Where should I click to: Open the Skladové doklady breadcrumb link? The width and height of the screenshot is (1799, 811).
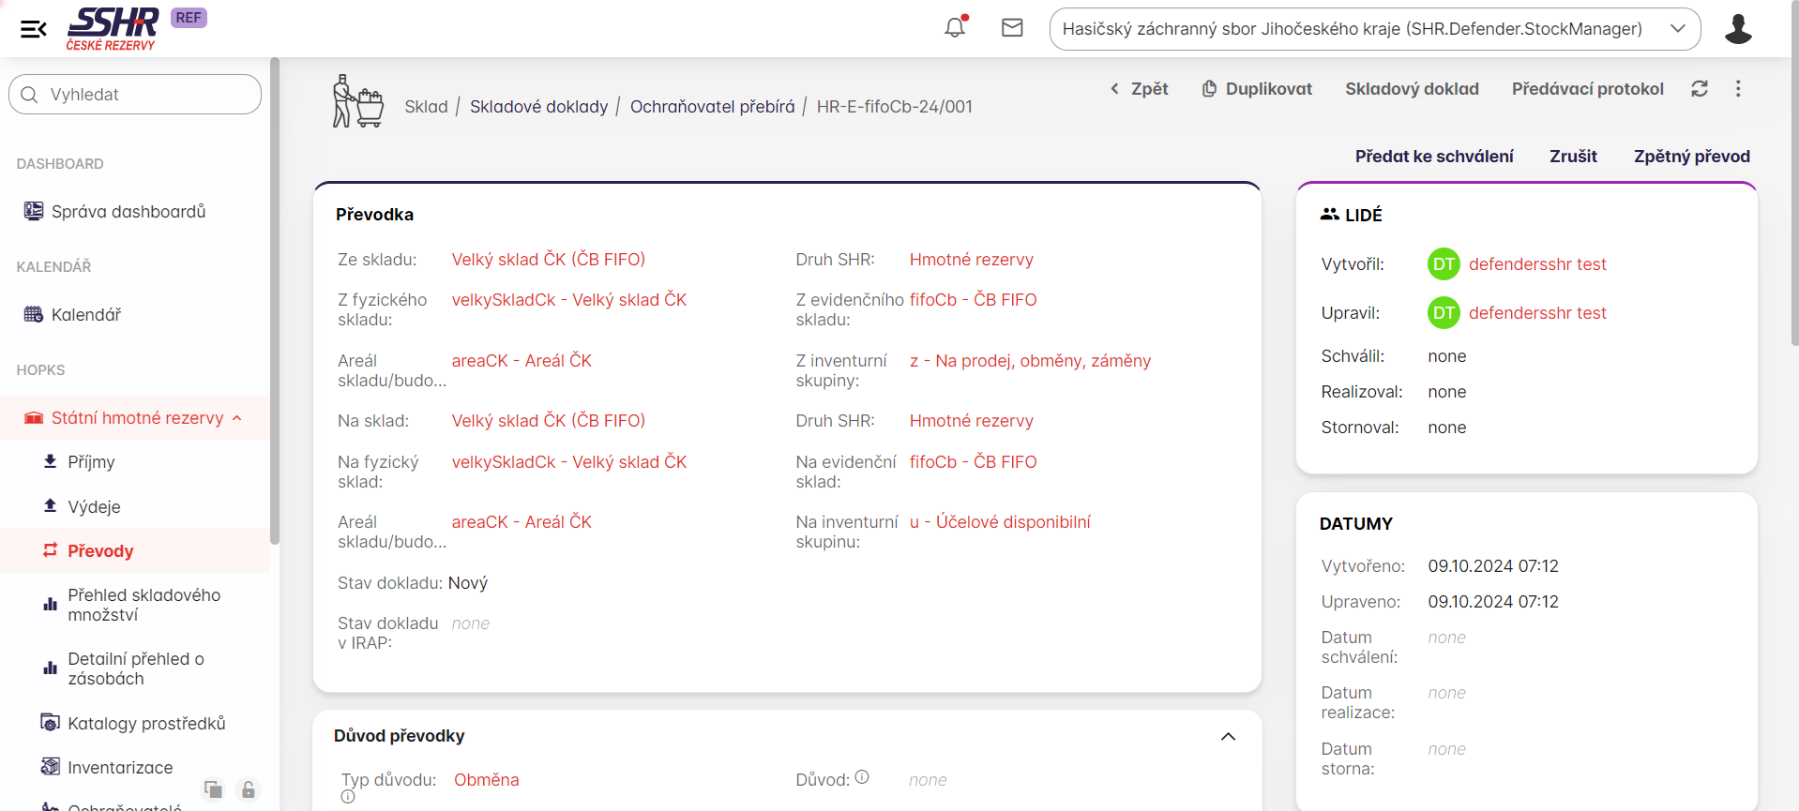[538, 107]
